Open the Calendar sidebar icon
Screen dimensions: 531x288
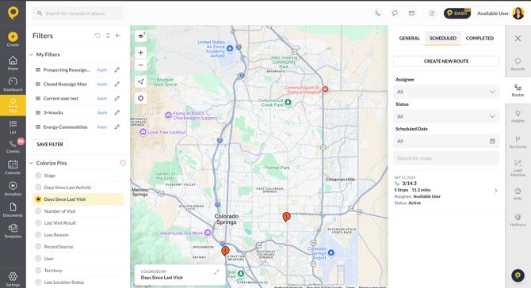[13, 167]
